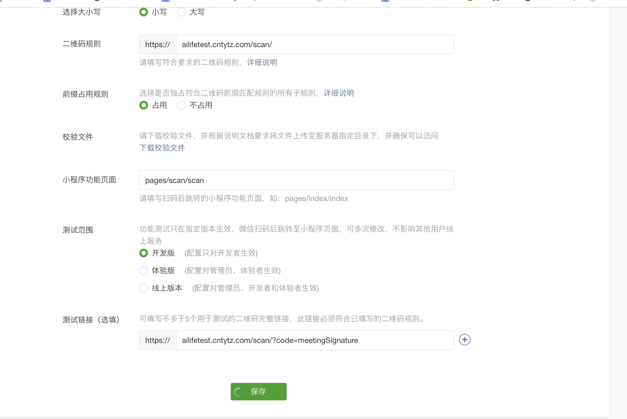Choose the 不占用 radio option
Image resolution: width=627 pixels, height=419 pixels.
pyautogui.click(x=181, y=105)
